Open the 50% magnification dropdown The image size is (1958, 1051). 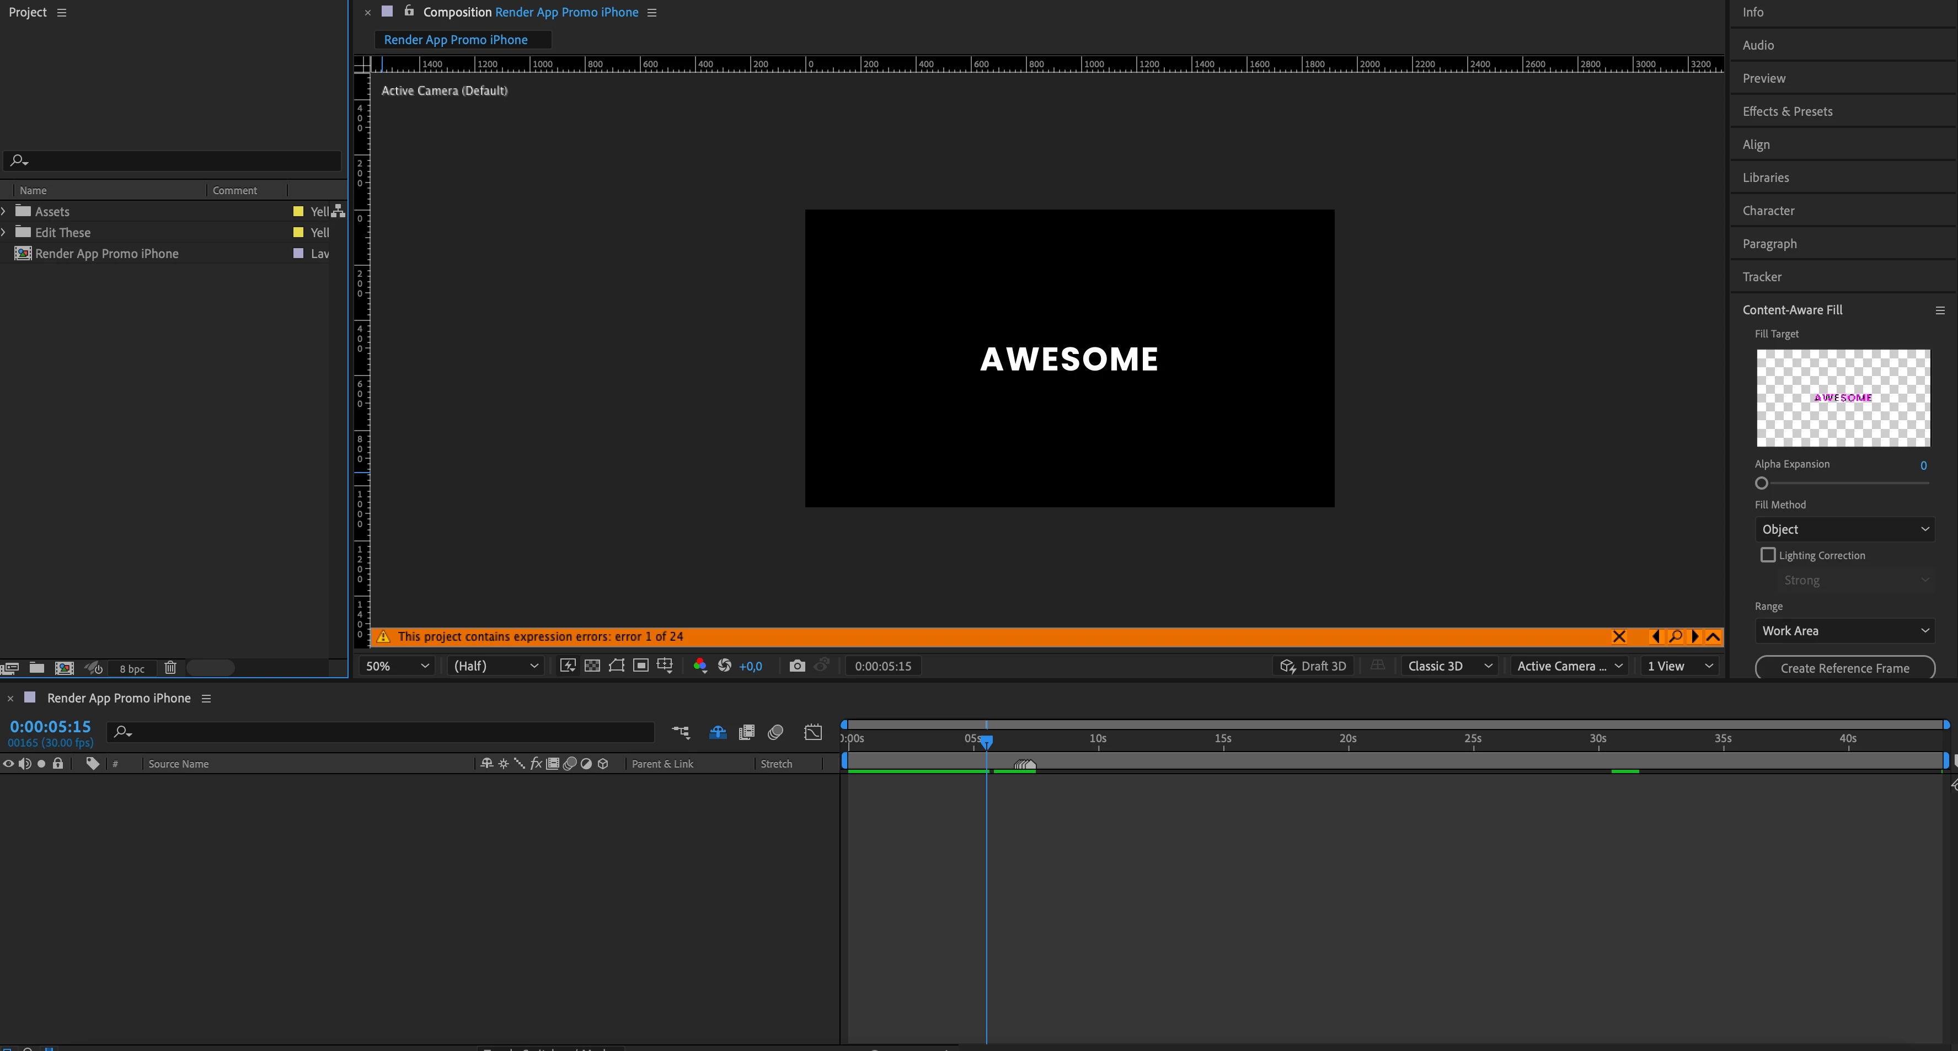tap(397, 666)
